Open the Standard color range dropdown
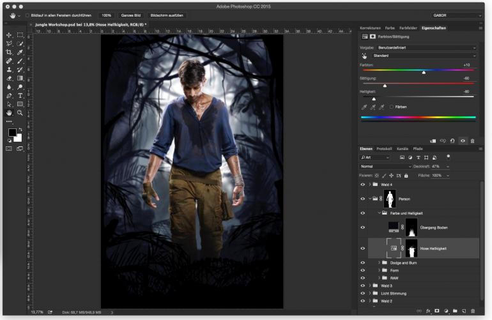 [424, 56]
